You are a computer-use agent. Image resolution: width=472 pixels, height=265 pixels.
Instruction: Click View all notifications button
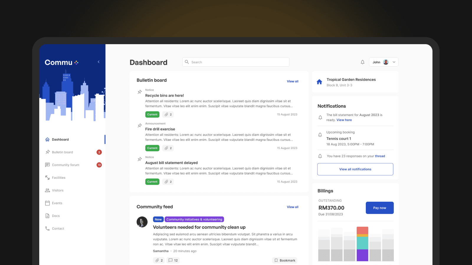coord(355,169)
